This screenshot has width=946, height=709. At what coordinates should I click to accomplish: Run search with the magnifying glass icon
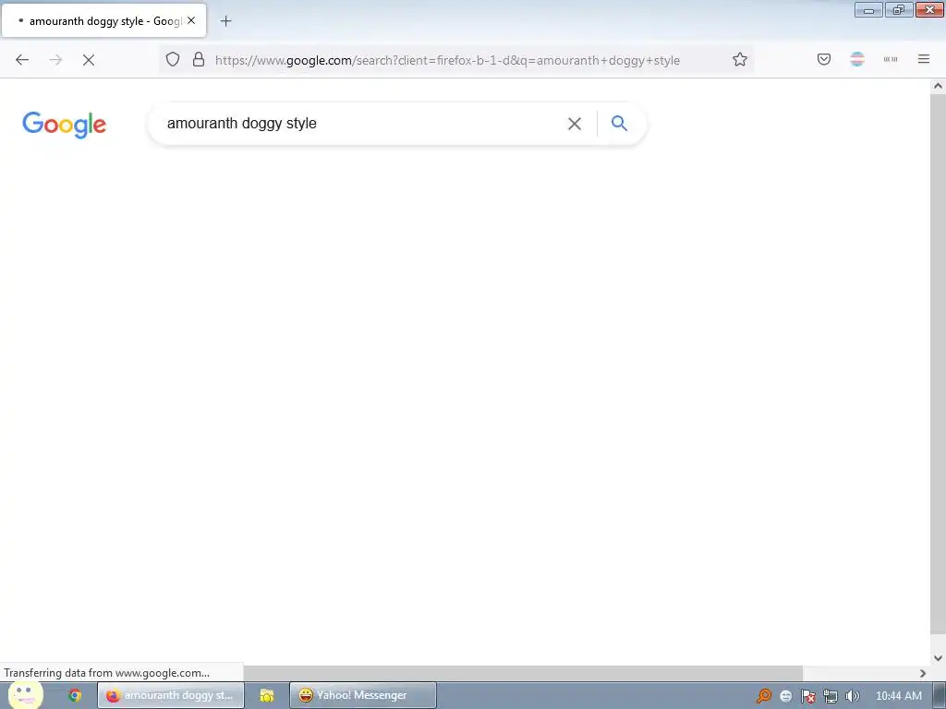[620, 124]
